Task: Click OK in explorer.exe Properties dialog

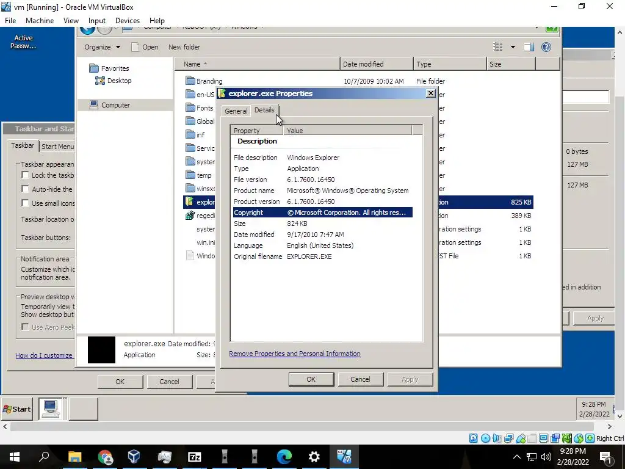Action: [x=311, y=379]
